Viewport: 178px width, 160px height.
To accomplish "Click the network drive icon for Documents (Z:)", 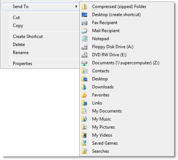I will pyautogui.click(x=84, y=63).
